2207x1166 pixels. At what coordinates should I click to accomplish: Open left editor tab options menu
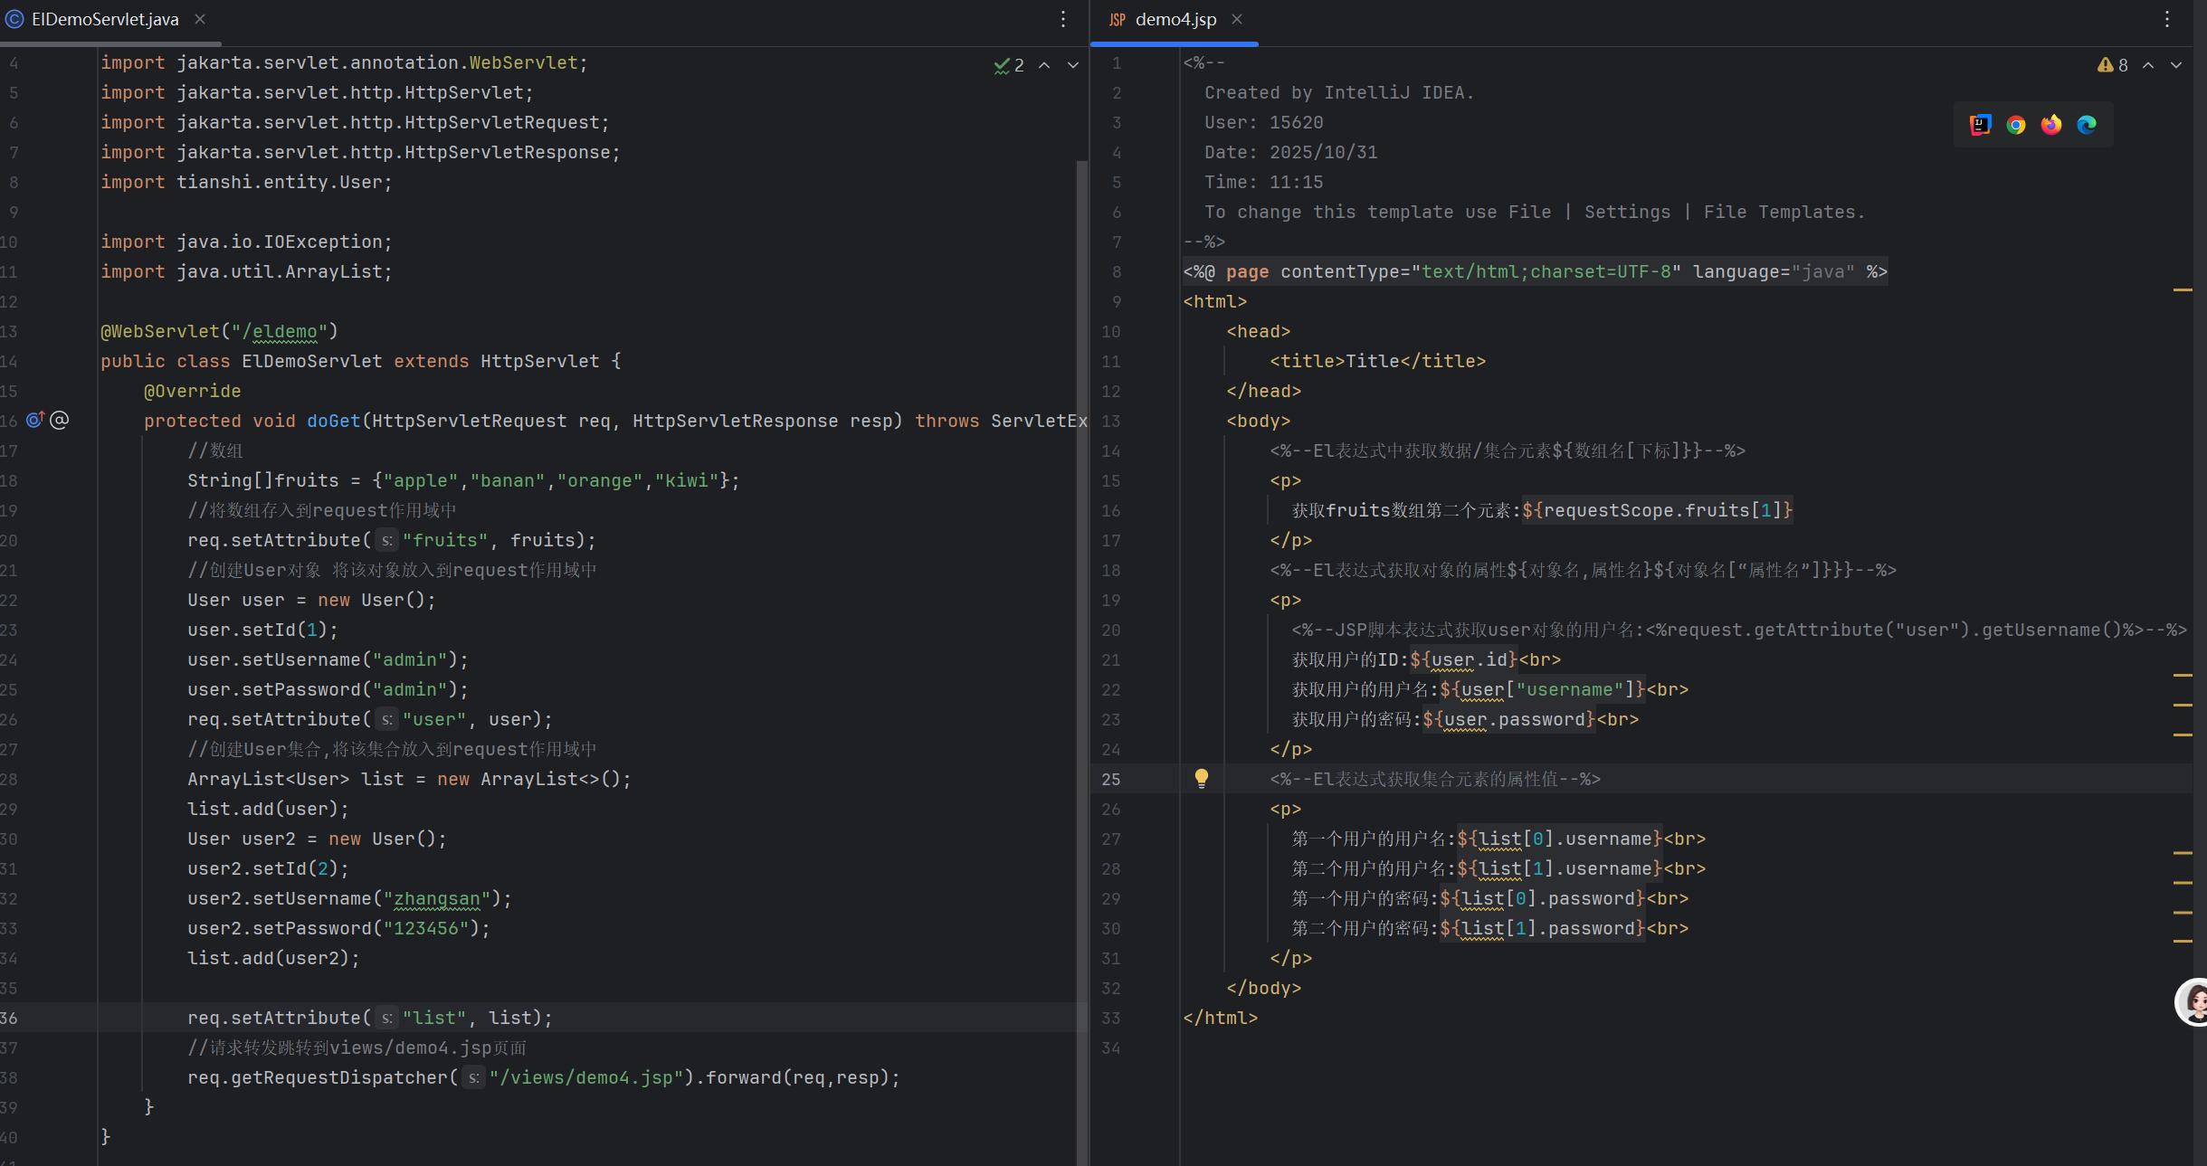(x=1063, y=19)
